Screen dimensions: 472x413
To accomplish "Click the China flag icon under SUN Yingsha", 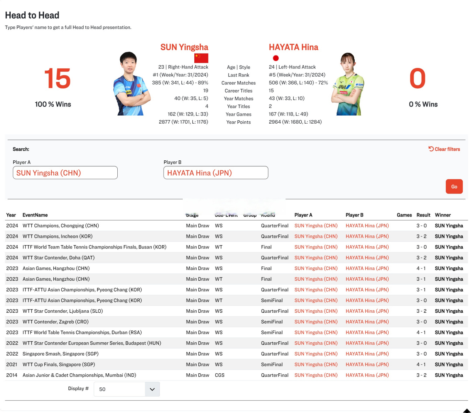I will click(x=201, y=58).
